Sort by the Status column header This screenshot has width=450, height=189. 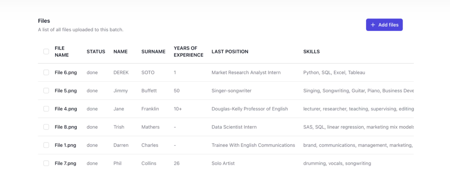point(96,51)
